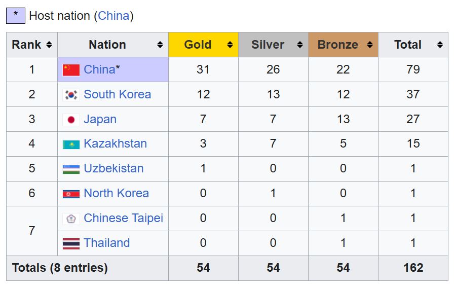Open the Chinese Taipei nation link

coord(123,218)
